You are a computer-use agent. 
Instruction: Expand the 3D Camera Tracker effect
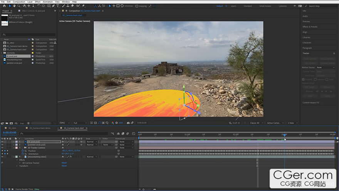[20, 163]
